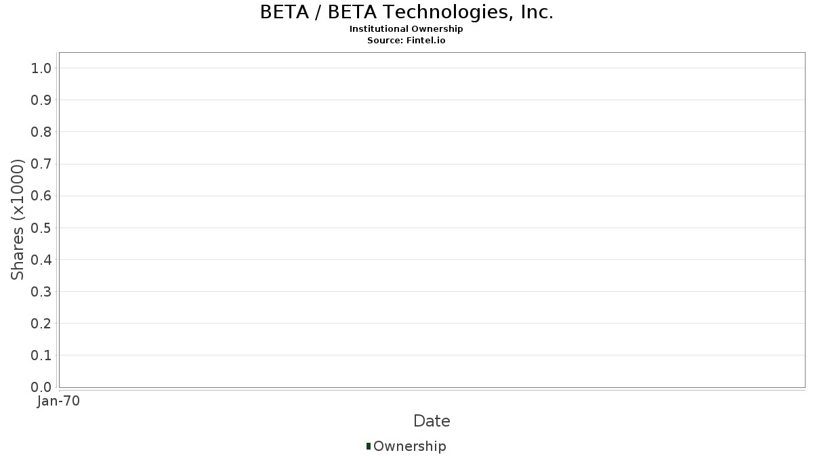Select the 0.3 y-axis tick label
Image resolution: width=813 pixels, height=457 pixels.
pyautogui.click(x=41, y=292)
